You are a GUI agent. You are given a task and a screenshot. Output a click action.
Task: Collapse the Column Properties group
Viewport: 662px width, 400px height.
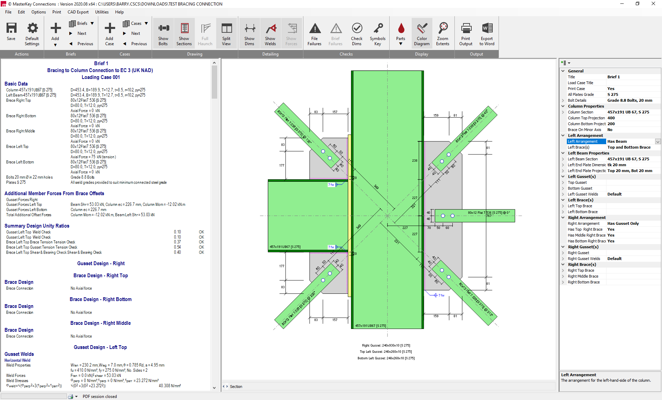[563, 106]
